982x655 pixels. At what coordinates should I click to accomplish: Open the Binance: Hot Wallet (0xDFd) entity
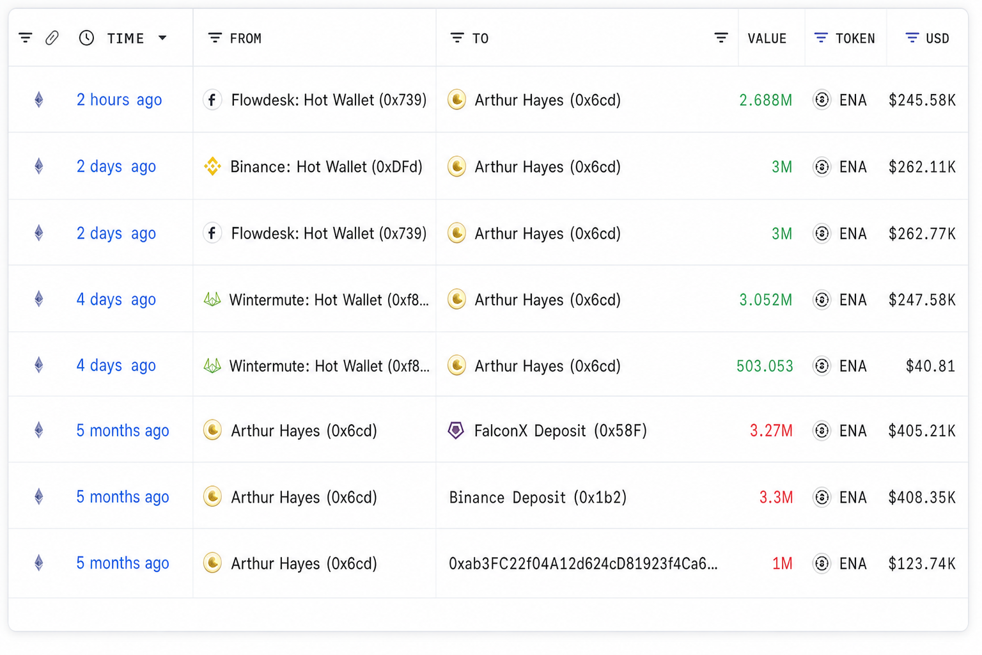pos(326,167)
